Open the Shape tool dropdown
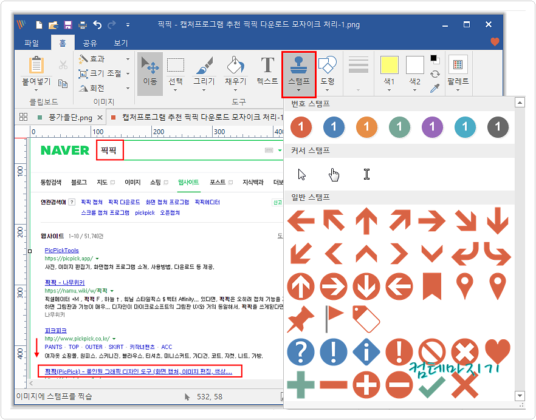 coord(327,90)
